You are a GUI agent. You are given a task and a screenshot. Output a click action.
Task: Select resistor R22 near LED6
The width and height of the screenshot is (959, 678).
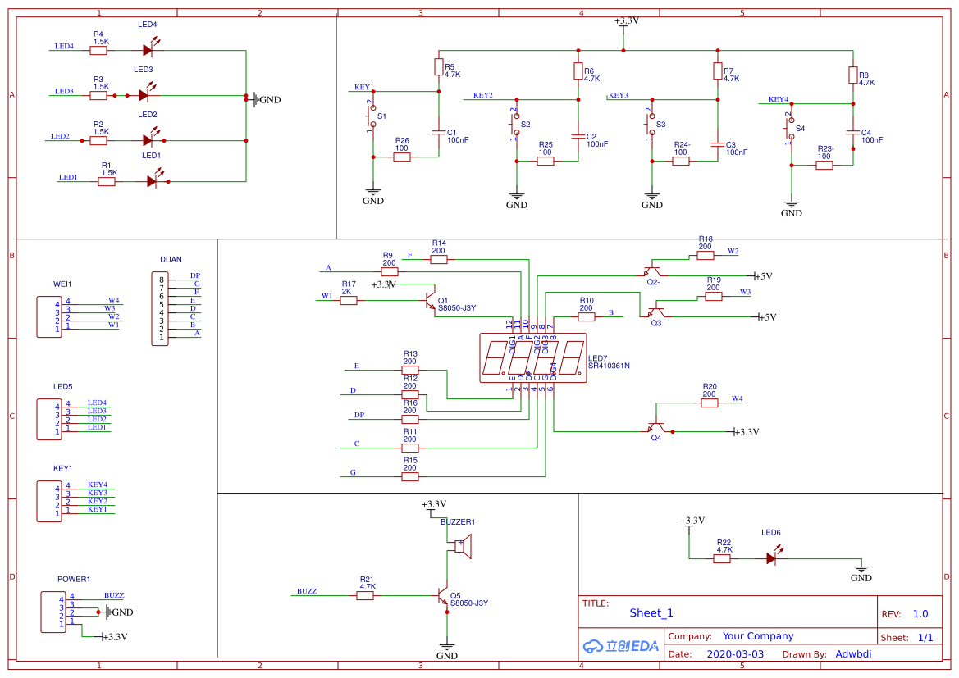(722, 558)
